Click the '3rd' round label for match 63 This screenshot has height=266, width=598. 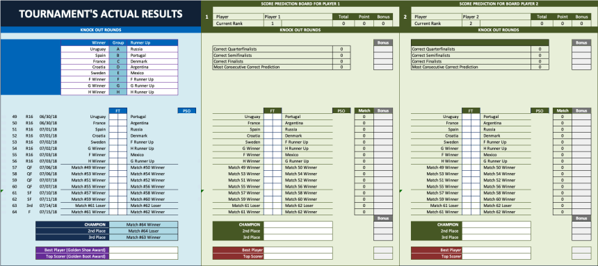click(x=29, y=206)
